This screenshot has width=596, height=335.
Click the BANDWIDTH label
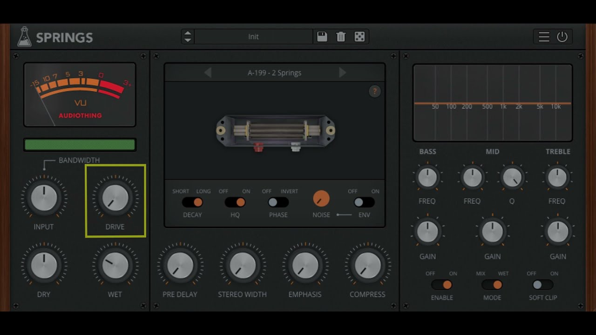tap(79, 160)
